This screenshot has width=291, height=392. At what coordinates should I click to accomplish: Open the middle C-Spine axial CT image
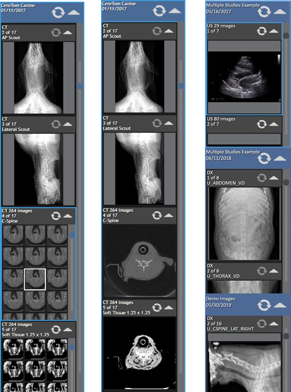(139, 261)
